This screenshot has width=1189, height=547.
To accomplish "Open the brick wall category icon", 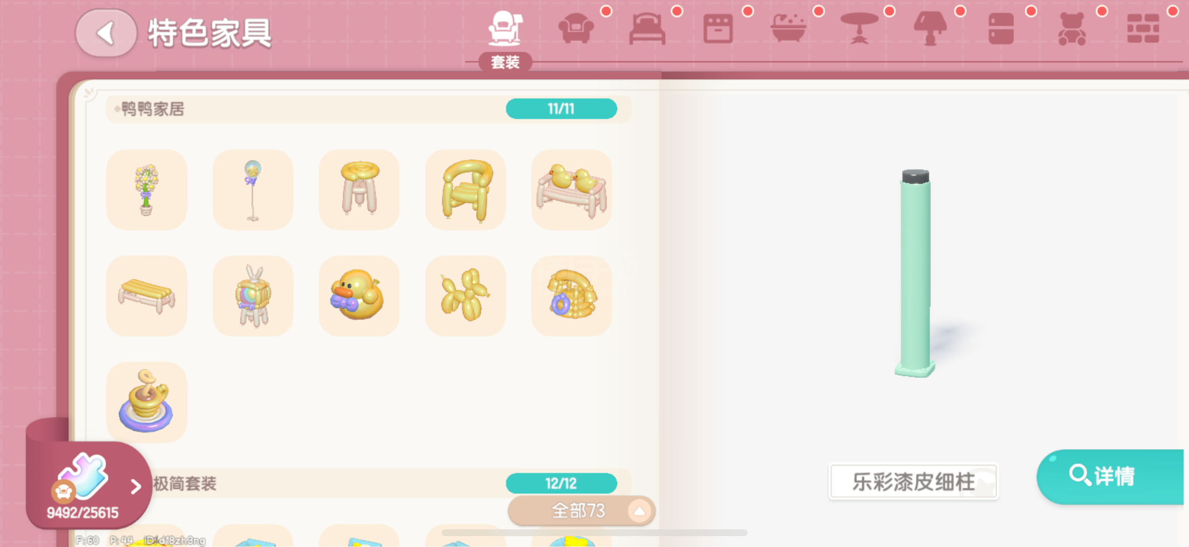I will point(1143,29).
